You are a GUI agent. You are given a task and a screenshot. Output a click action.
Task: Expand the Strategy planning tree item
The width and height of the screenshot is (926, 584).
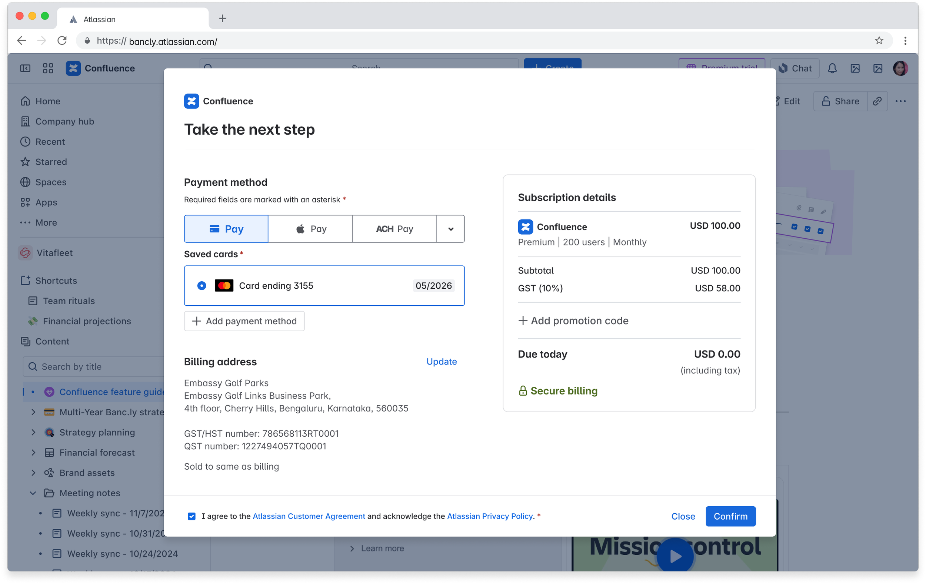tap(33, 432)
